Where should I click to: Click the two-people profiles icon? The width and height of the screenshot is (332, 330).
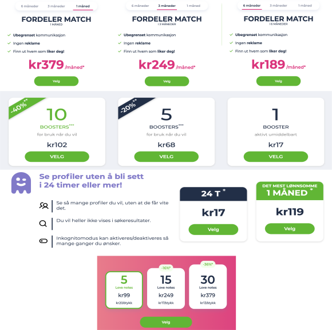pos(44,206)
